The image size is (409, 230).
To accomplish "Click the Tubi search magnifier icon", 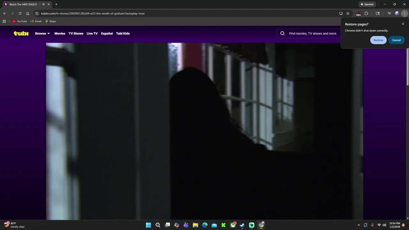I will 282,33.
